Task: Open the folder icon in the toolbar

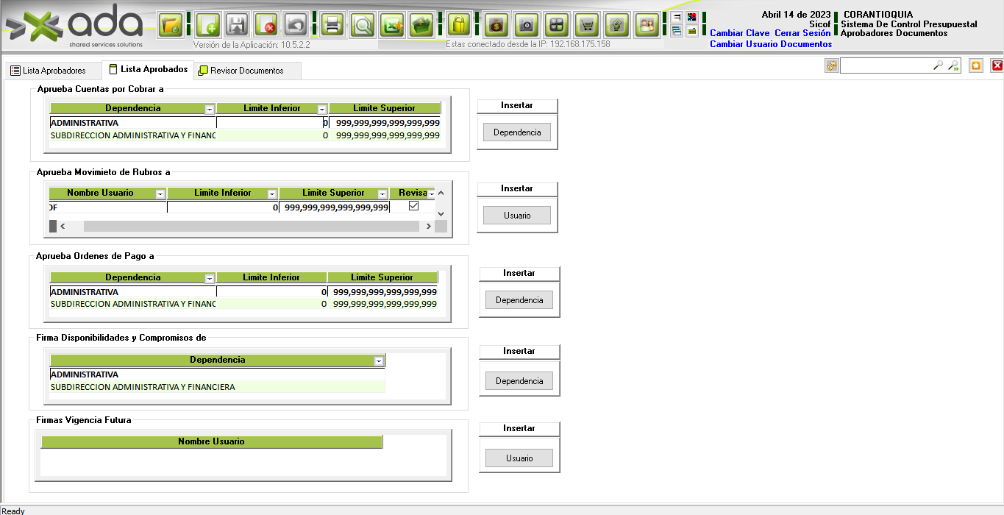Action: click(171, 26)
